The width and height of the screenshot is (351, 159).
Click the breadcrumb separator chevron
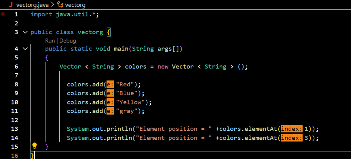[x=53, y=5]
